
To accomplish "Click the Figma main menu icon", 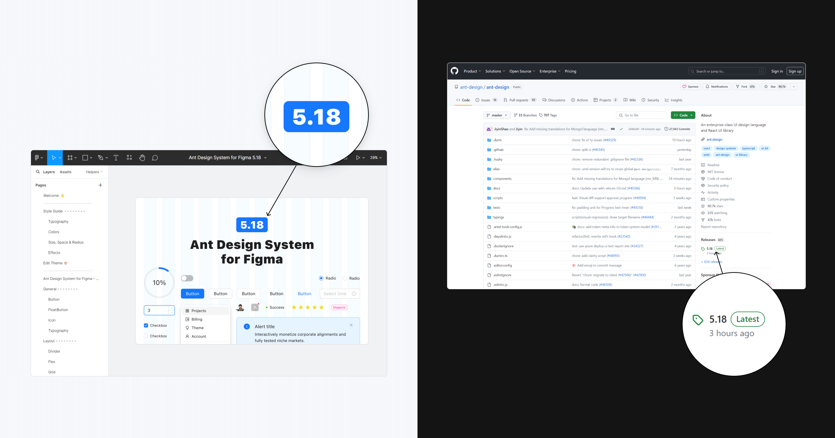I will click(37, 158).
